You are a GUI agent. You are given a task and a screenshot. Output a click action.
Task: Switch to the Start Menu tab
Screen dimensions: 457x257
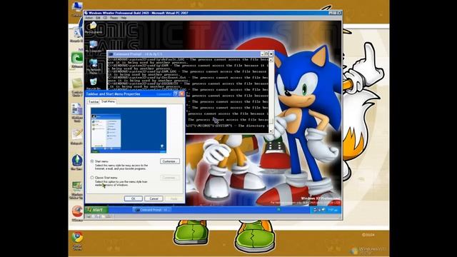tap(108, 101)
